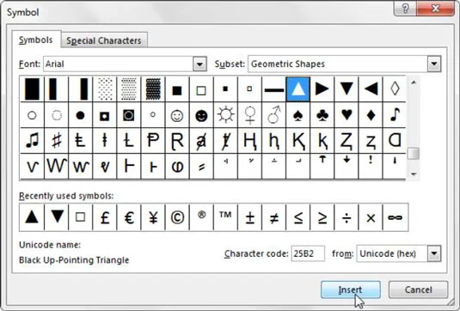Select the yen sign from recently used symbols

tap(153, 217)
